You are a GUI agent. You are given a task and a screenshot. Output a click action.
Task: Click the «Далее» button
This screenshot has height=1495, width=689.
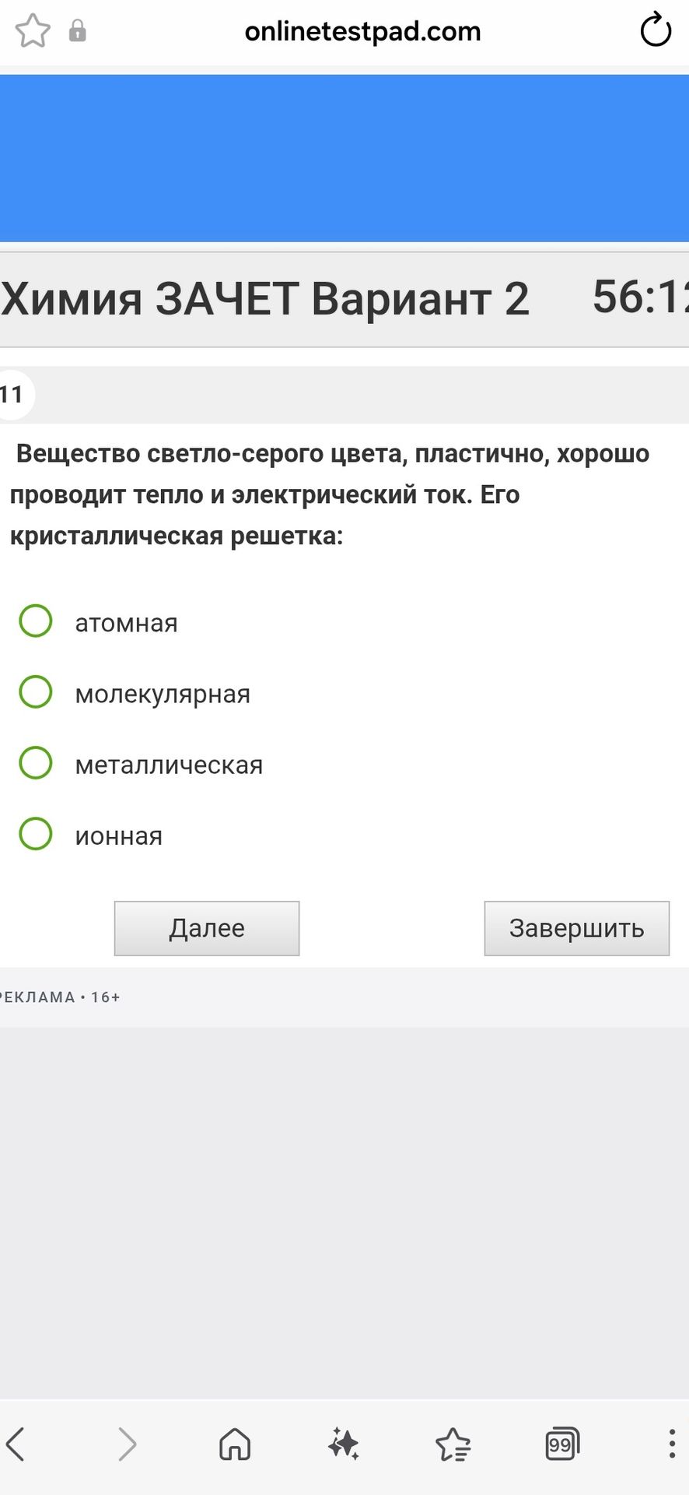coord(207,928)
